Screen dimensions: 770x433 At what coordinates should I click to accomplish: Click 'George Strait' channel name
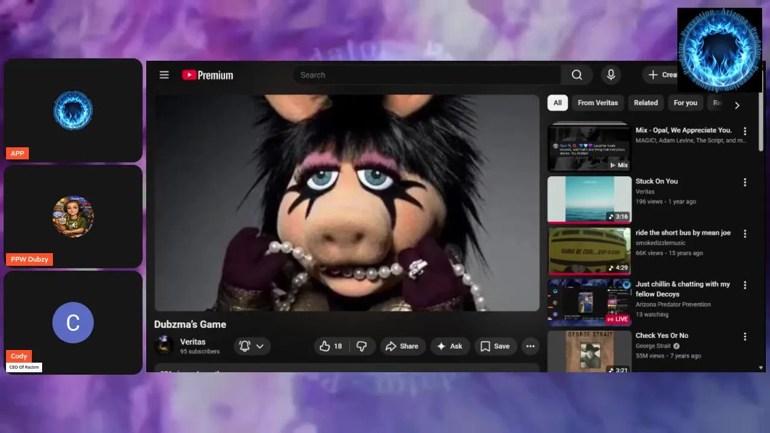click(653, 346)
